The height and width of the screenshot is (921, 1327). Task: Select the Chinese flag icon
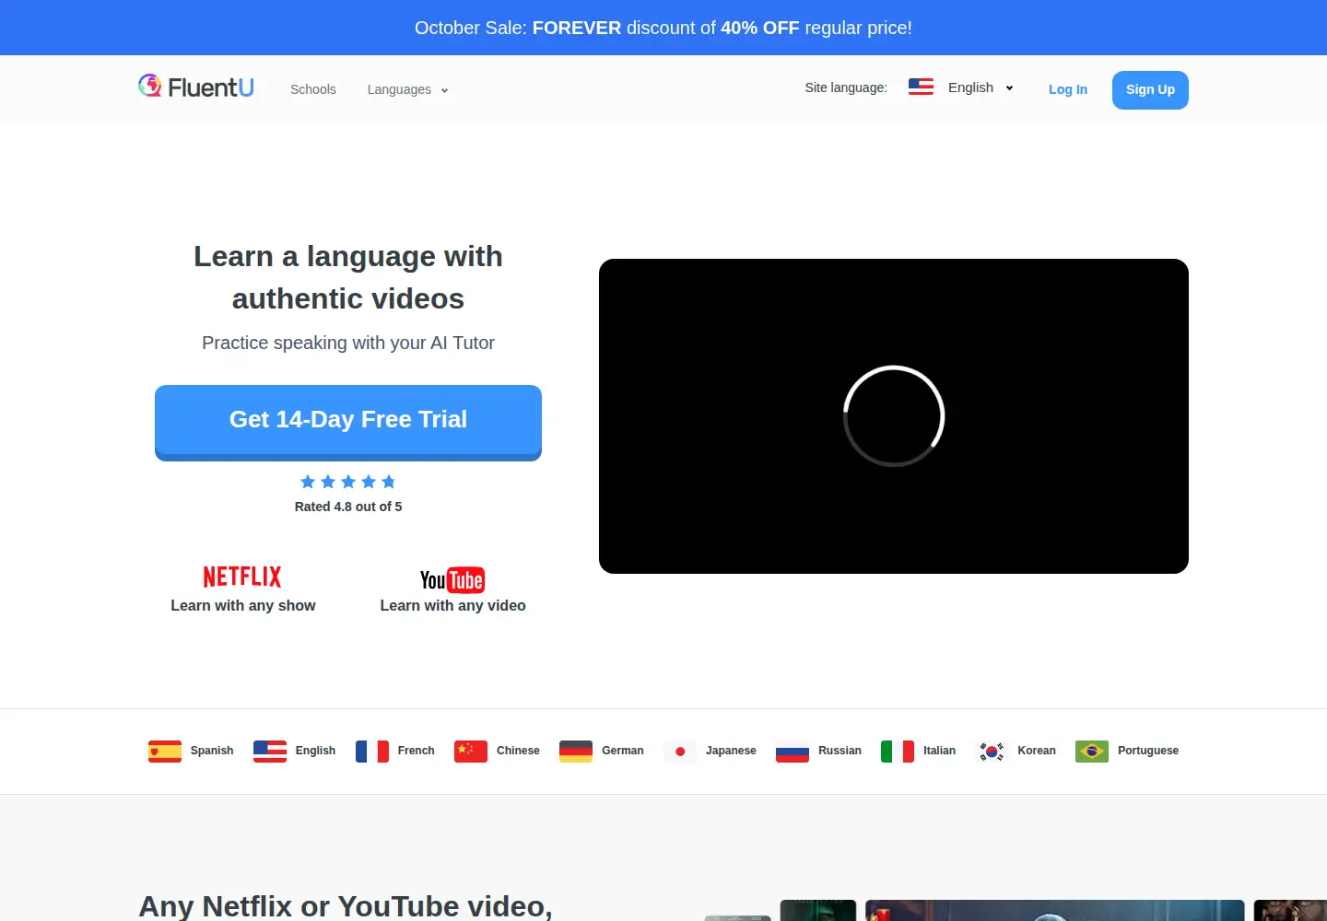click(471, 752)
